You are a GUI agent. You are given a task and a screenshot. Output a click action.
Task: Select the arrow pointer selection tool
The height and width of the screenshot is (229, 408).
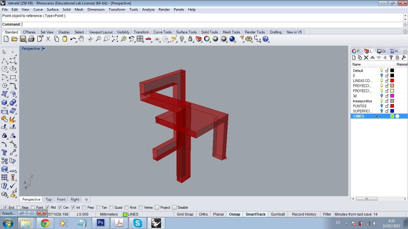point(4,52)
